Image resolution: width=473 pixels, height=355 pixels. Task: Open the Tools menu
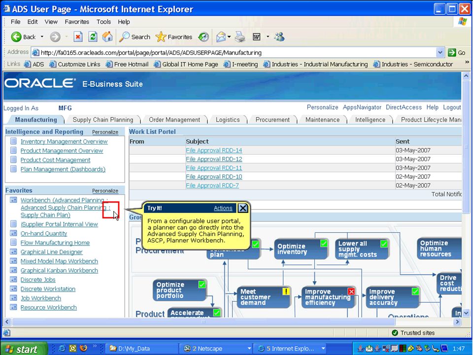click(x=103, y=22)
